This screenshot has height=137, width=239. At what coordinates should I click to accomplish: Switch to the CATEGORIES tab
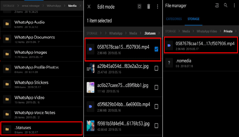pyautogui.click(x=174, y=19)
